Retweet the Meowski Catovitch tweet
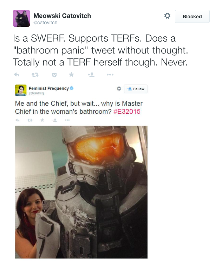The image size is (222, 263). pyautogui.click(x=35, y=75)
